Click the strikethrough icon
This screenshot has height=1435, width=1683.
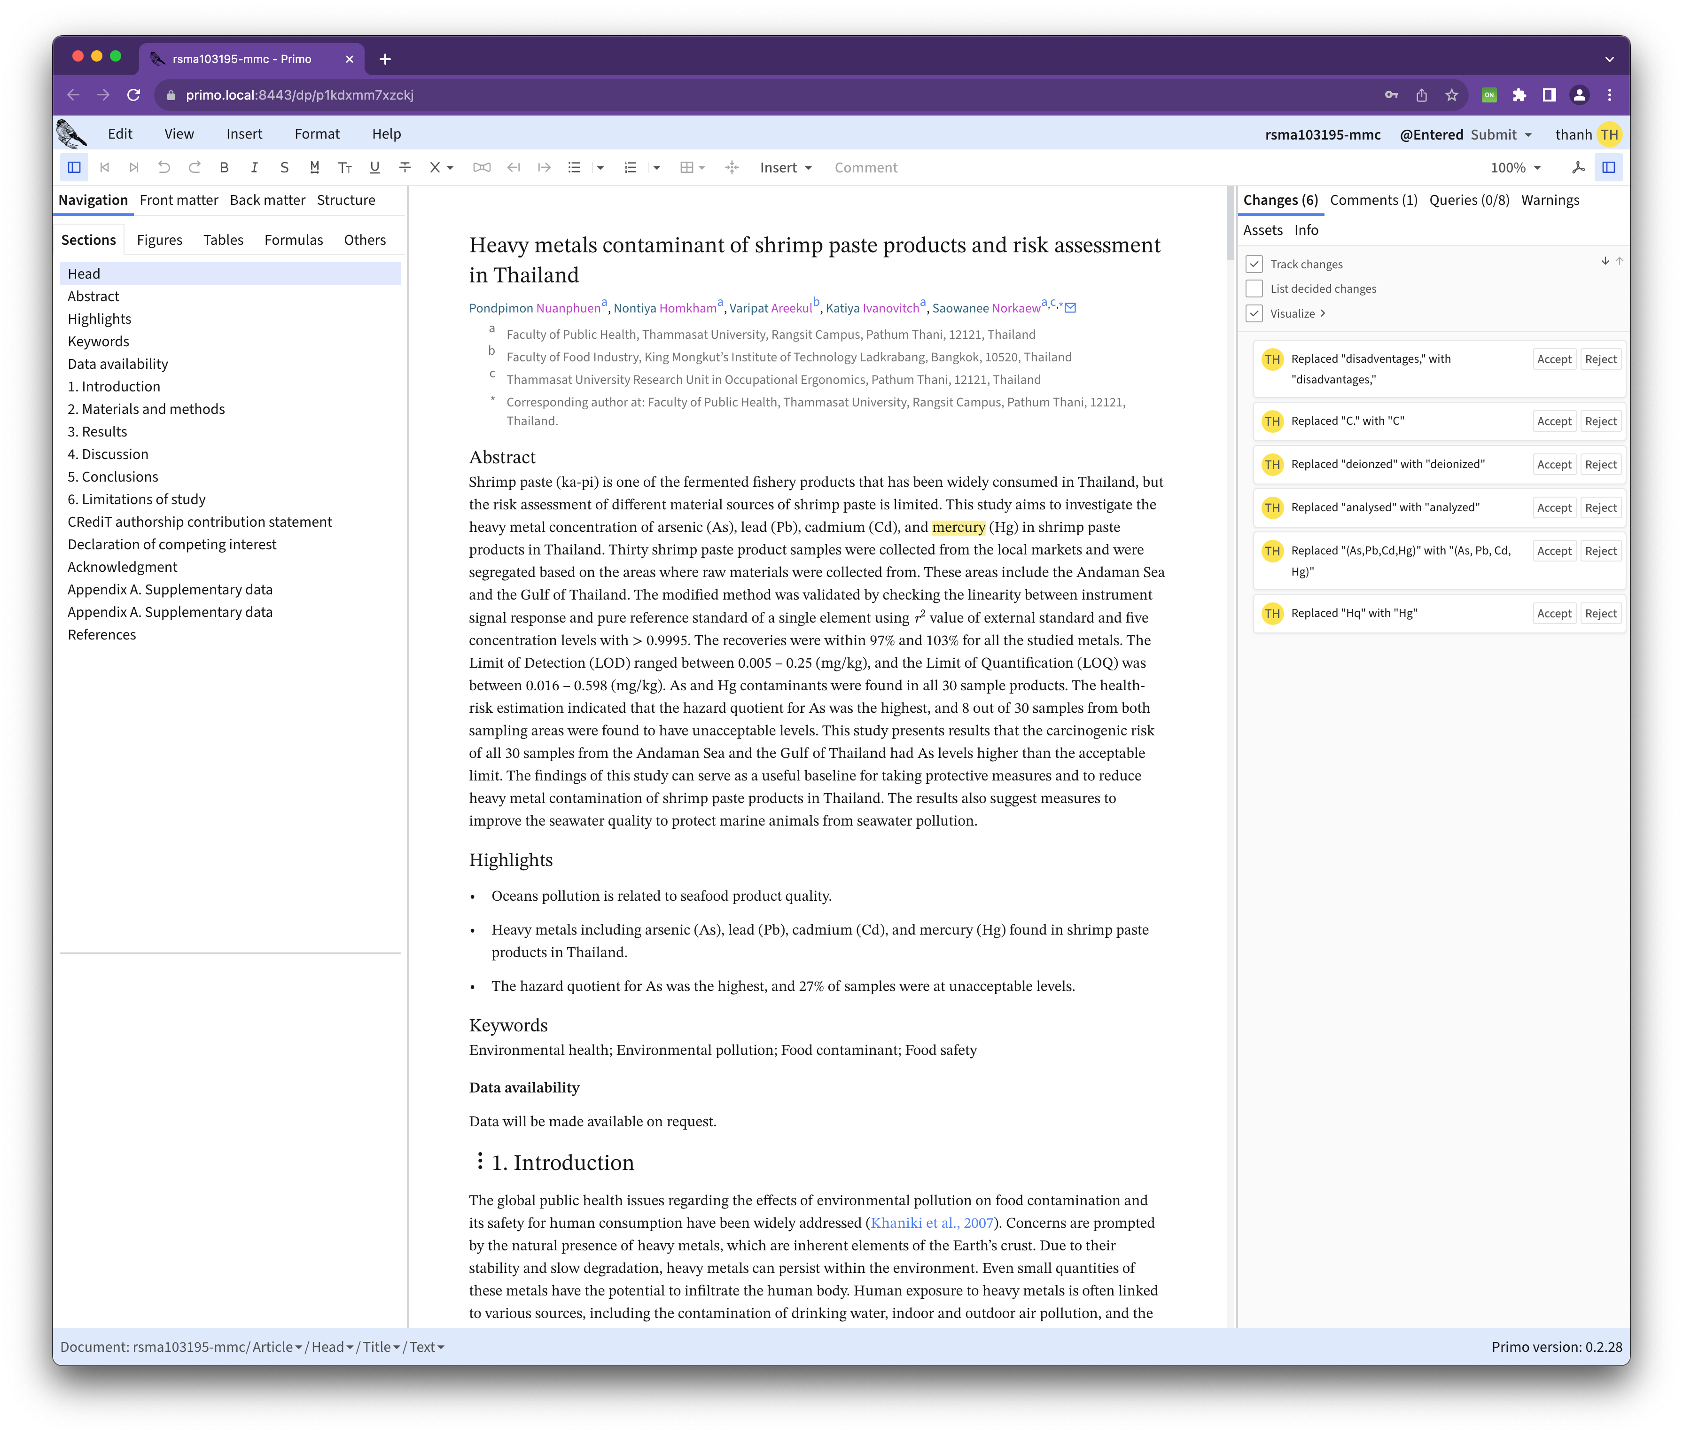(x=405, y=167)
